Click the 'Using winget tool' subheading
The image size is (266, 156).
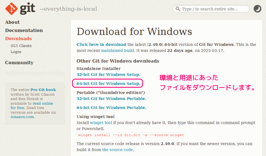tap(96, 117)
